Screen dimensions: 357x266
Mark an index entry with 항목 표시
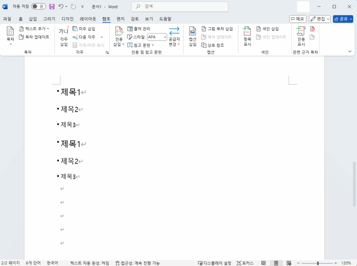click(x=247, y=37)
